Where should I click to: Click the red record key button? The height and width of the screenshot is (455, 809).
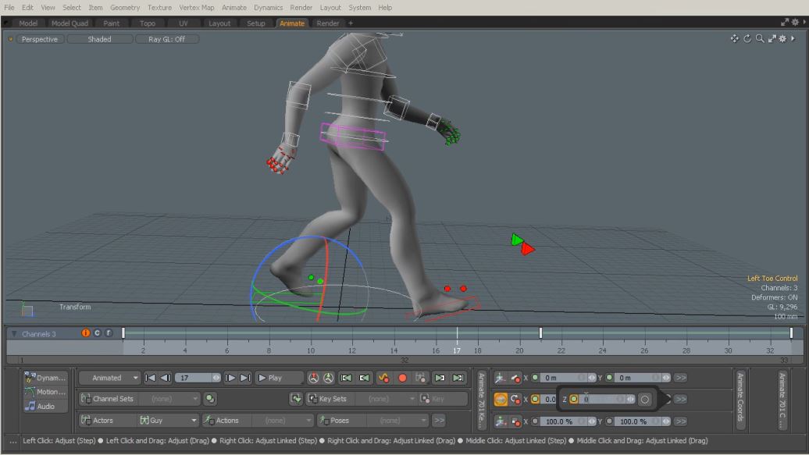point(402,378)
